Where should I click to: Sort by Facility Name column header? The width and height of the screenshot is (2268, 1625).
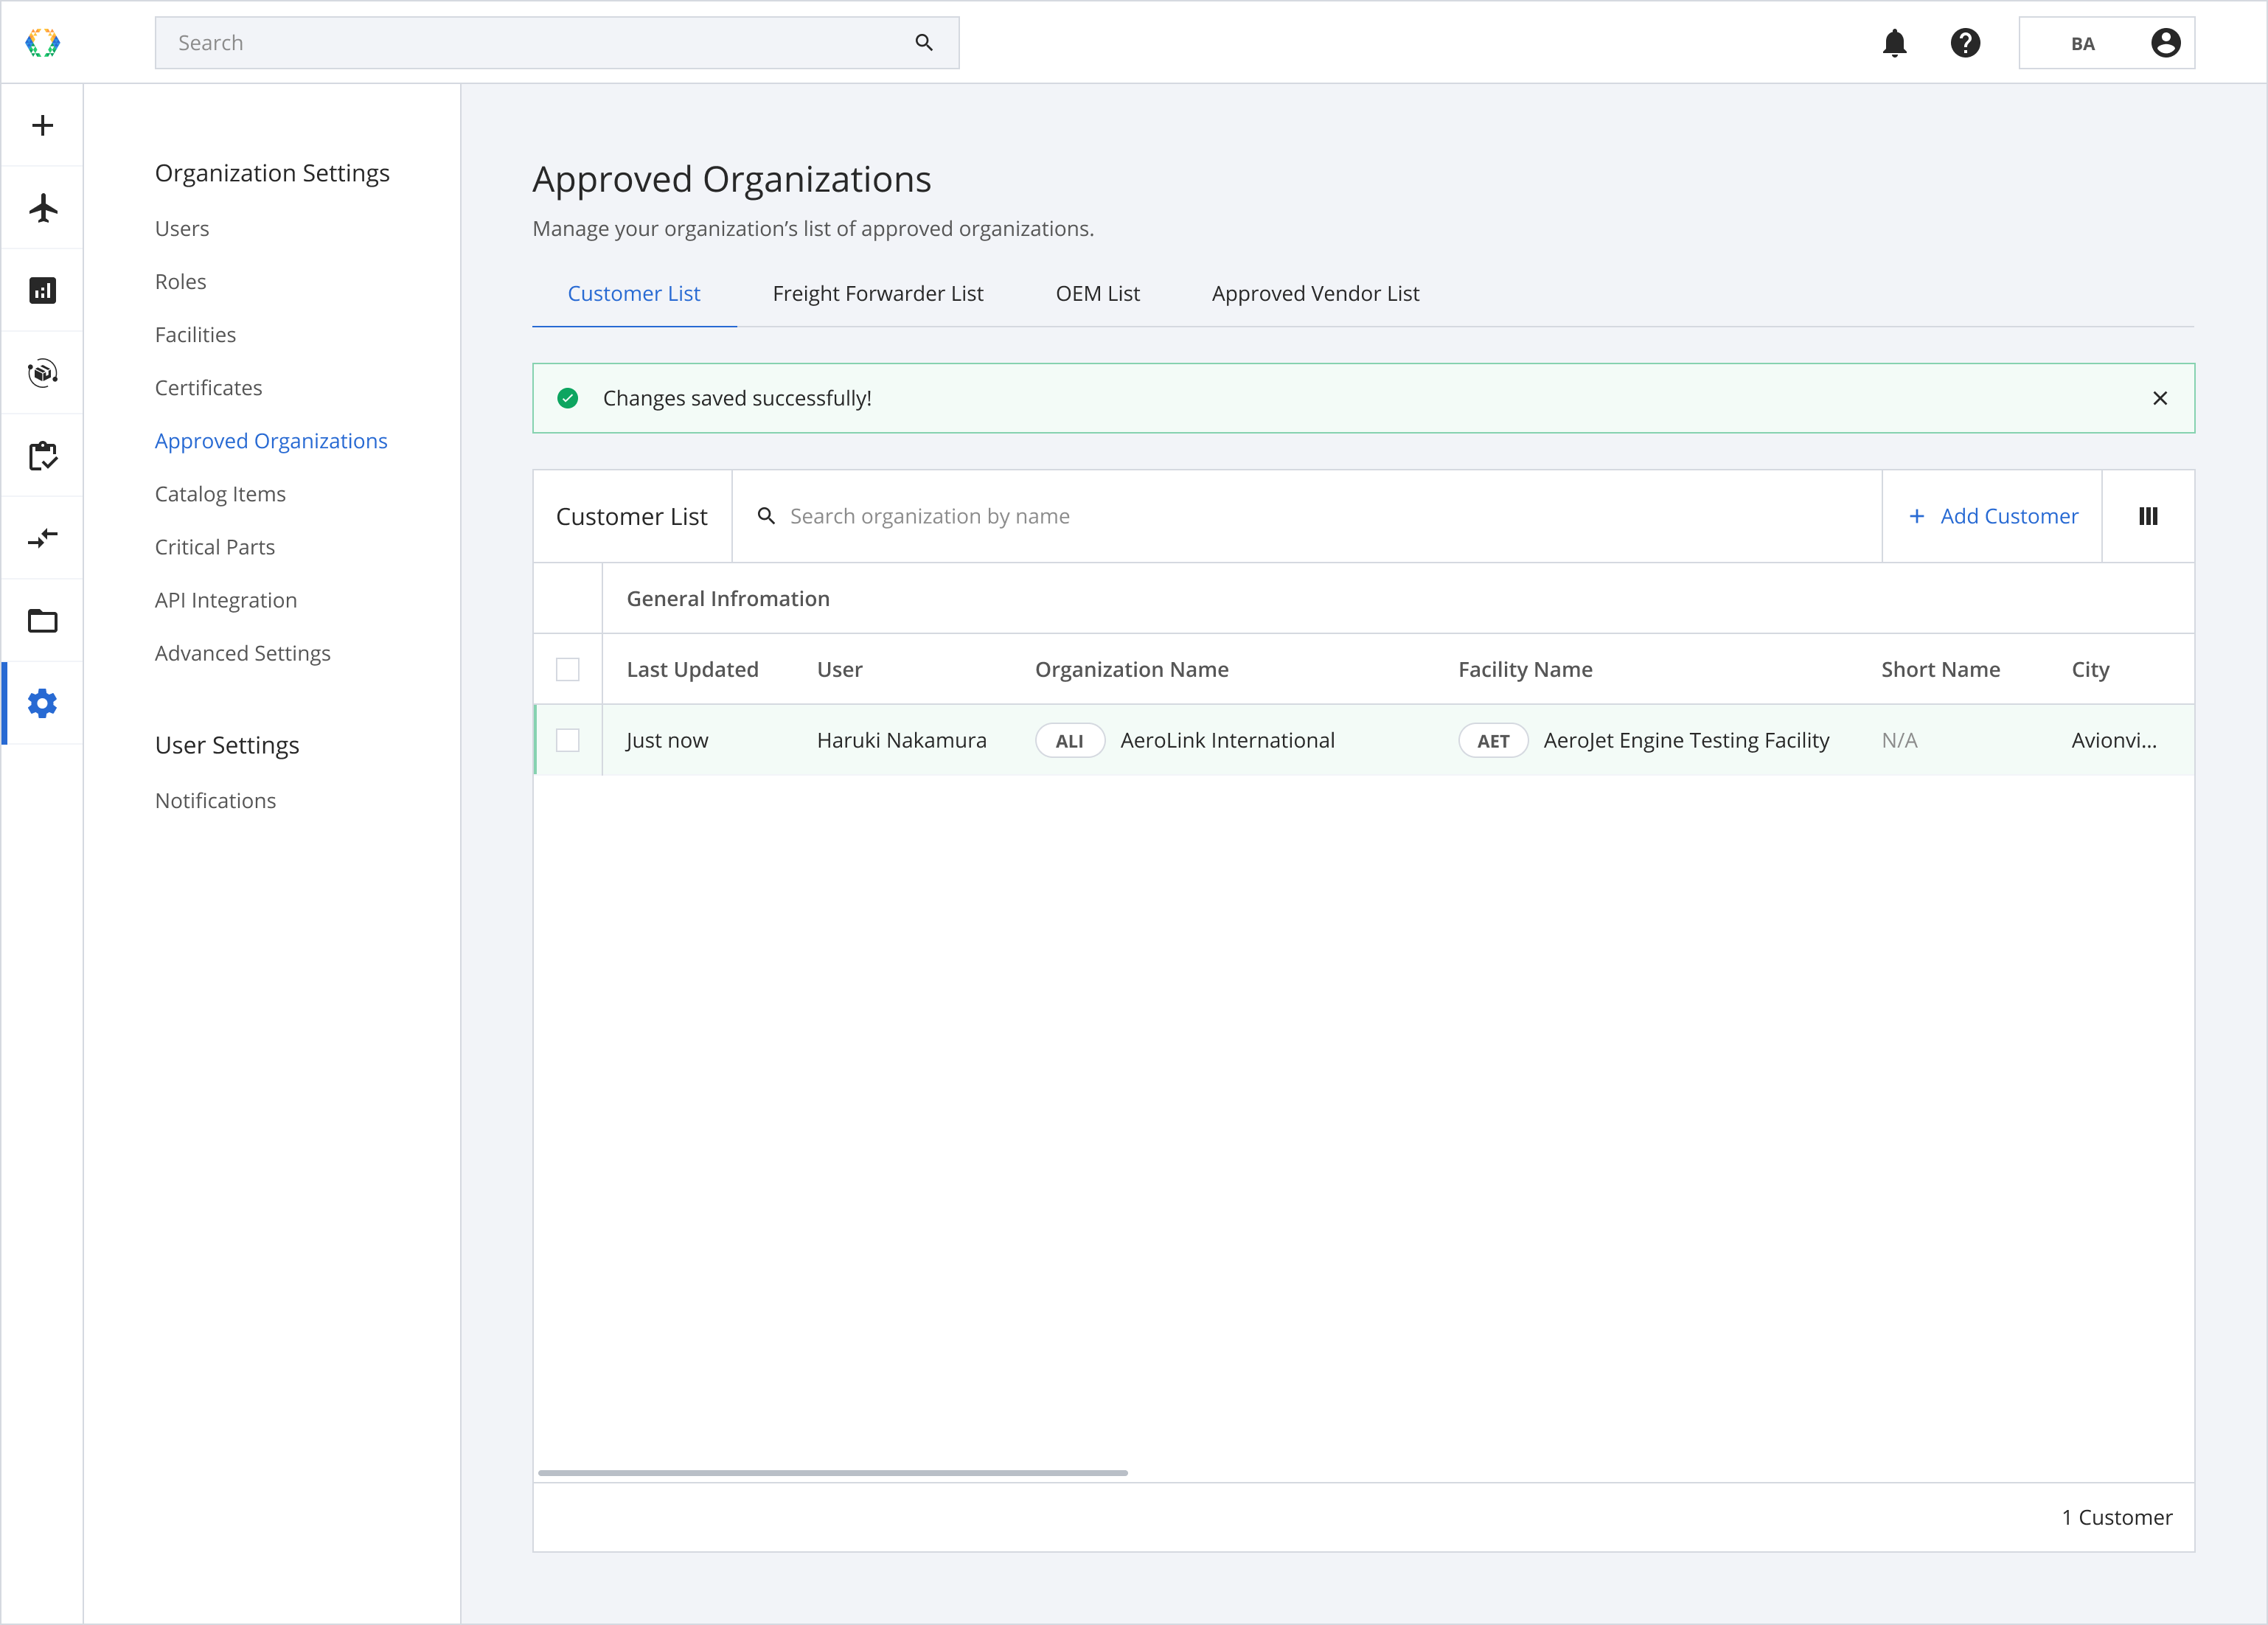click(x=1525, y=669)
